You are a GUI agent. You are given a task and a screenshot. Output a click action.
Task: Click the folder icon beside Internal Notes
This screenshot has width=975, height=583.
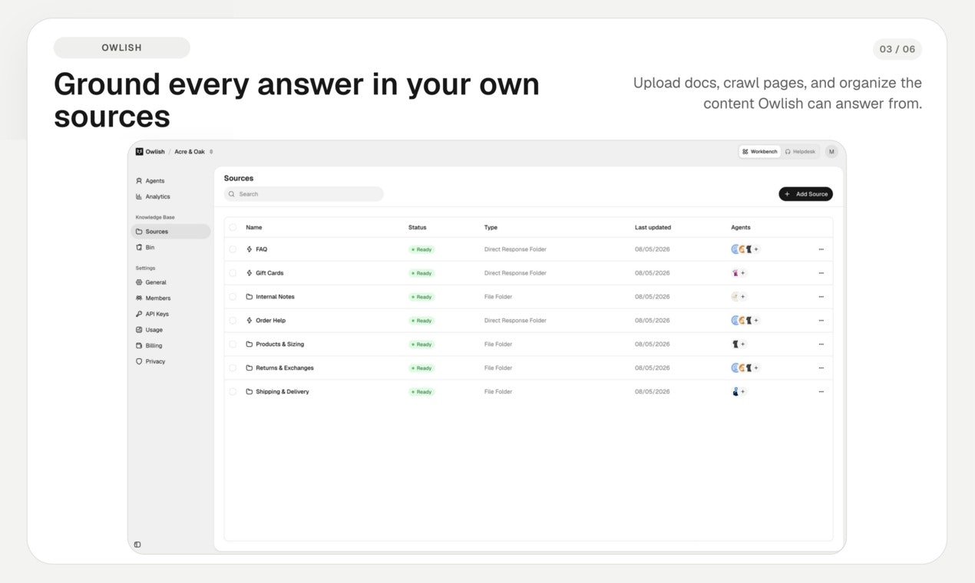pyautogui.click(x=250, y=297)
